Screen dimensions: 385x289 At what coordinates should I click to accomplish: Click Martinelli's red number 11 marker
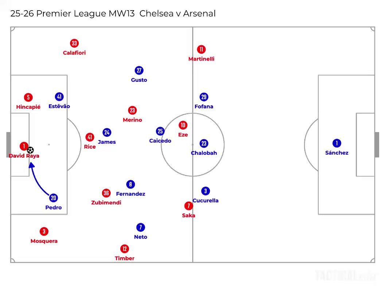click(201, 49)
